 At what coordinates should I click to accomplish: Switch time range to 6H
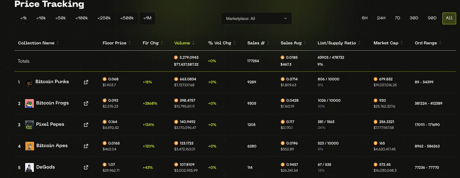(365, 18)
